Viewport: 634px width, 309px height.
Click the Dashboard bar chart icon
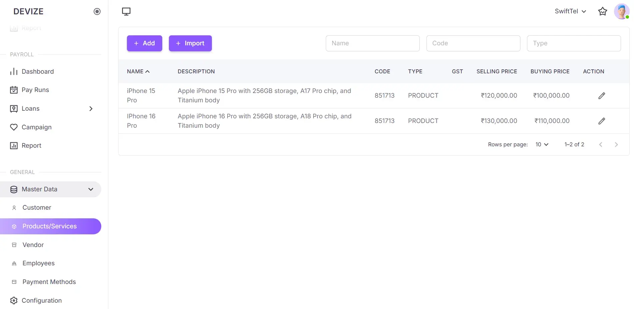(14, 71)
